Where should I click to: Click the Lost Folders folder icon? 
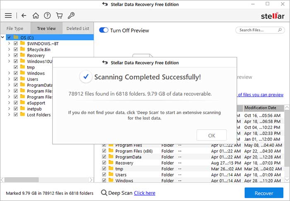(22, 114)
